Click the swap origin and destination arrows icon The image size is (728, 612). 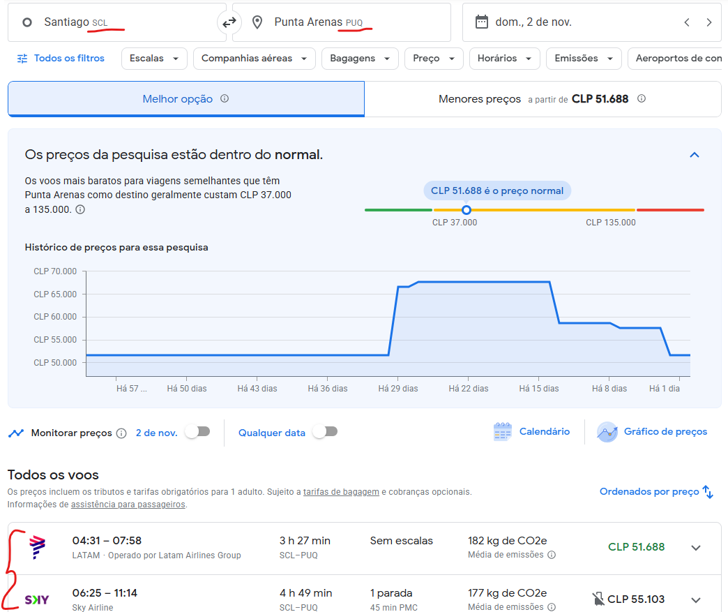[229, 22]
